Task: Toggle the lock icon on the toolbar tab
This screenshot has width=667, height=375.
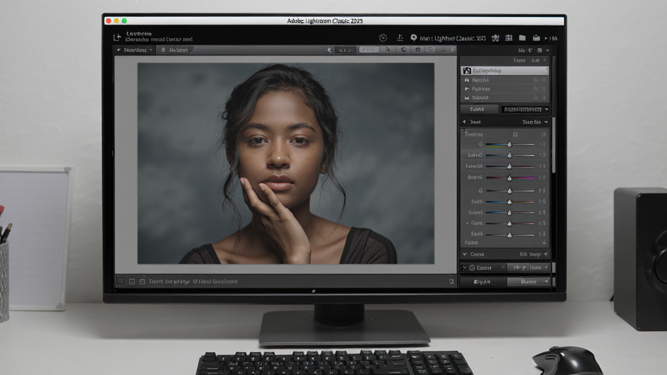Action: pos(163,50)
